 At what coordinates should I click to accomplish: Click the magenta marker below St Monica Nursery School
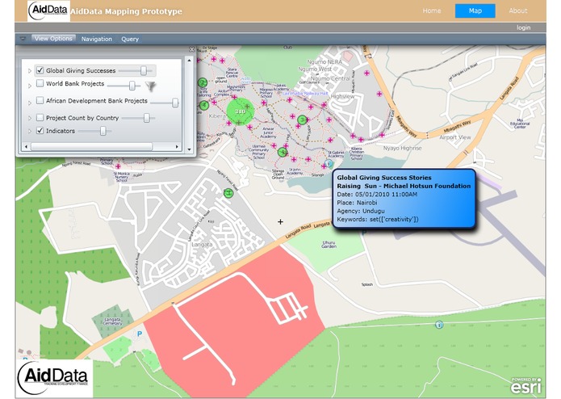118,166
